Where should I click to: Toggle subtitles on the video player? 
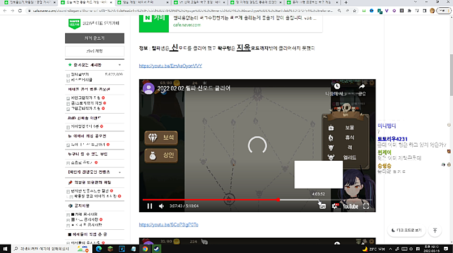pyautogui.click(x=323, y=206)
